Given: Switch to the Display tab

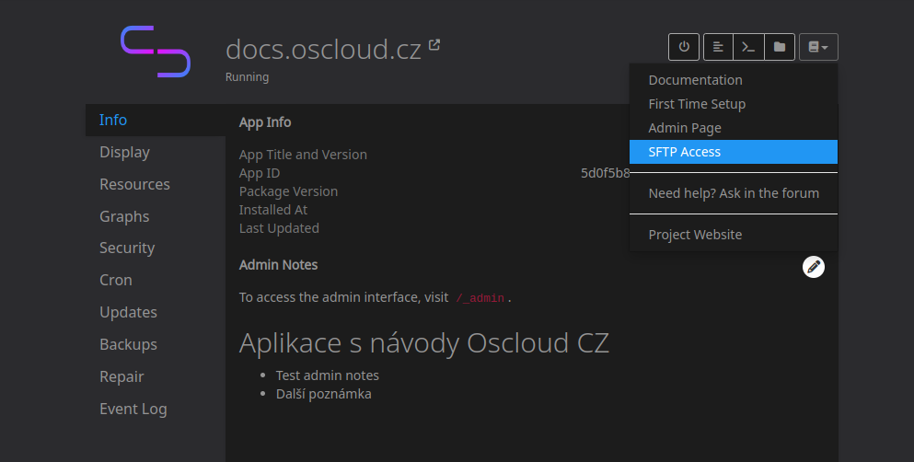Looking at the screenshot, I should [x=124, y=152].
